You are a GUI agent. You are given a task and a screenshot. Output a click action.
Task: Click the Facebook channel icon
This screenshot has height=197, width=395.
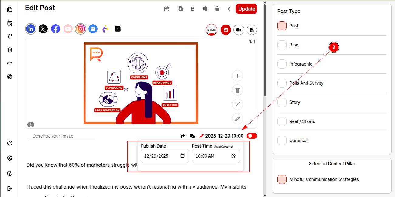(56, 29)
